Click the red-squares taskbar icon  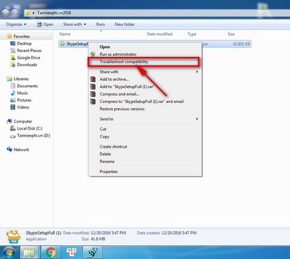[71, 252]
